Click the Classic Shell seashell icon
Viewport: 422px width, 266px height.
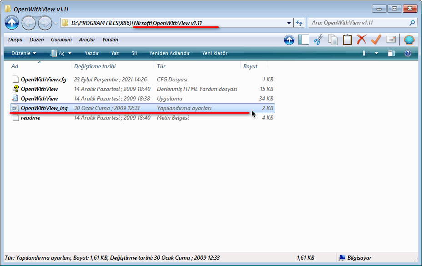coord(409,40)
